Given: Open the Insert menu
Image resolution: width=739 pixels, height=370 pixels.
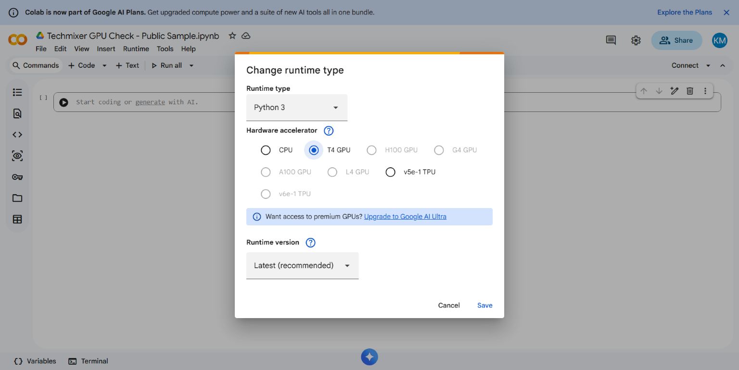Looking at the screenshot, I should click(x=106, y=49).
